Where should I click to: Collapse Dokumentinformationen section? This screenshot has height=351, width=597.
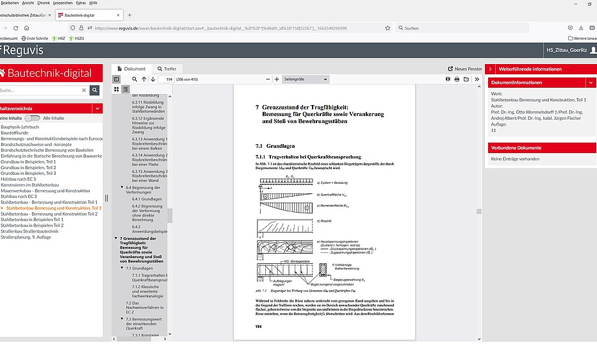[591, 83]
